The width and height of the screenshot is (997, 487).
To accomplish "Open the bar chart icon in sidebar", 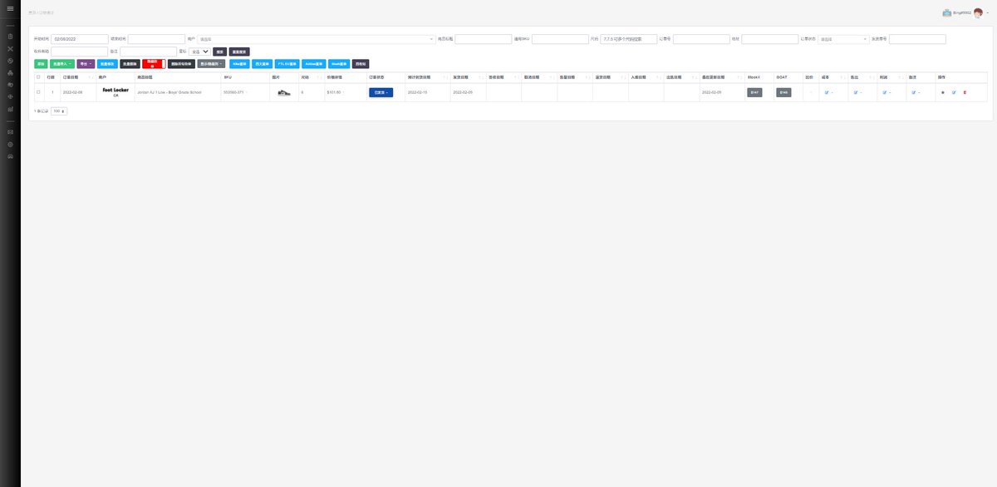I will [x=10, y=109].
